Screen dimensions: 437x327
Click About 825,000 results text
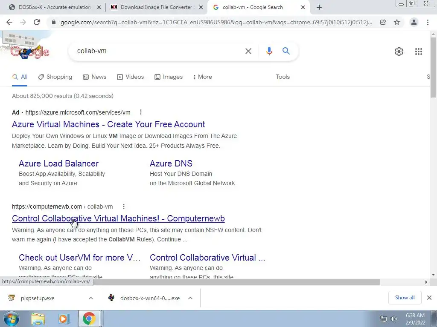pyautogui.click(x=63, y=96)
